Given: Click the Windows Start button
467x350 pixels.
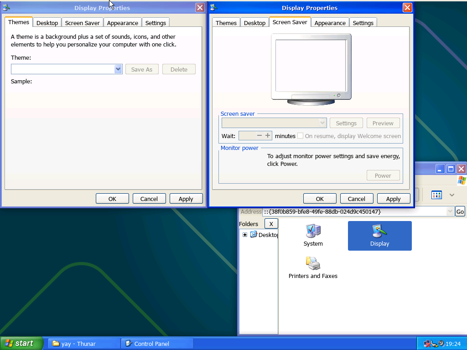Looking at the screenshot, I should (21, 343).
